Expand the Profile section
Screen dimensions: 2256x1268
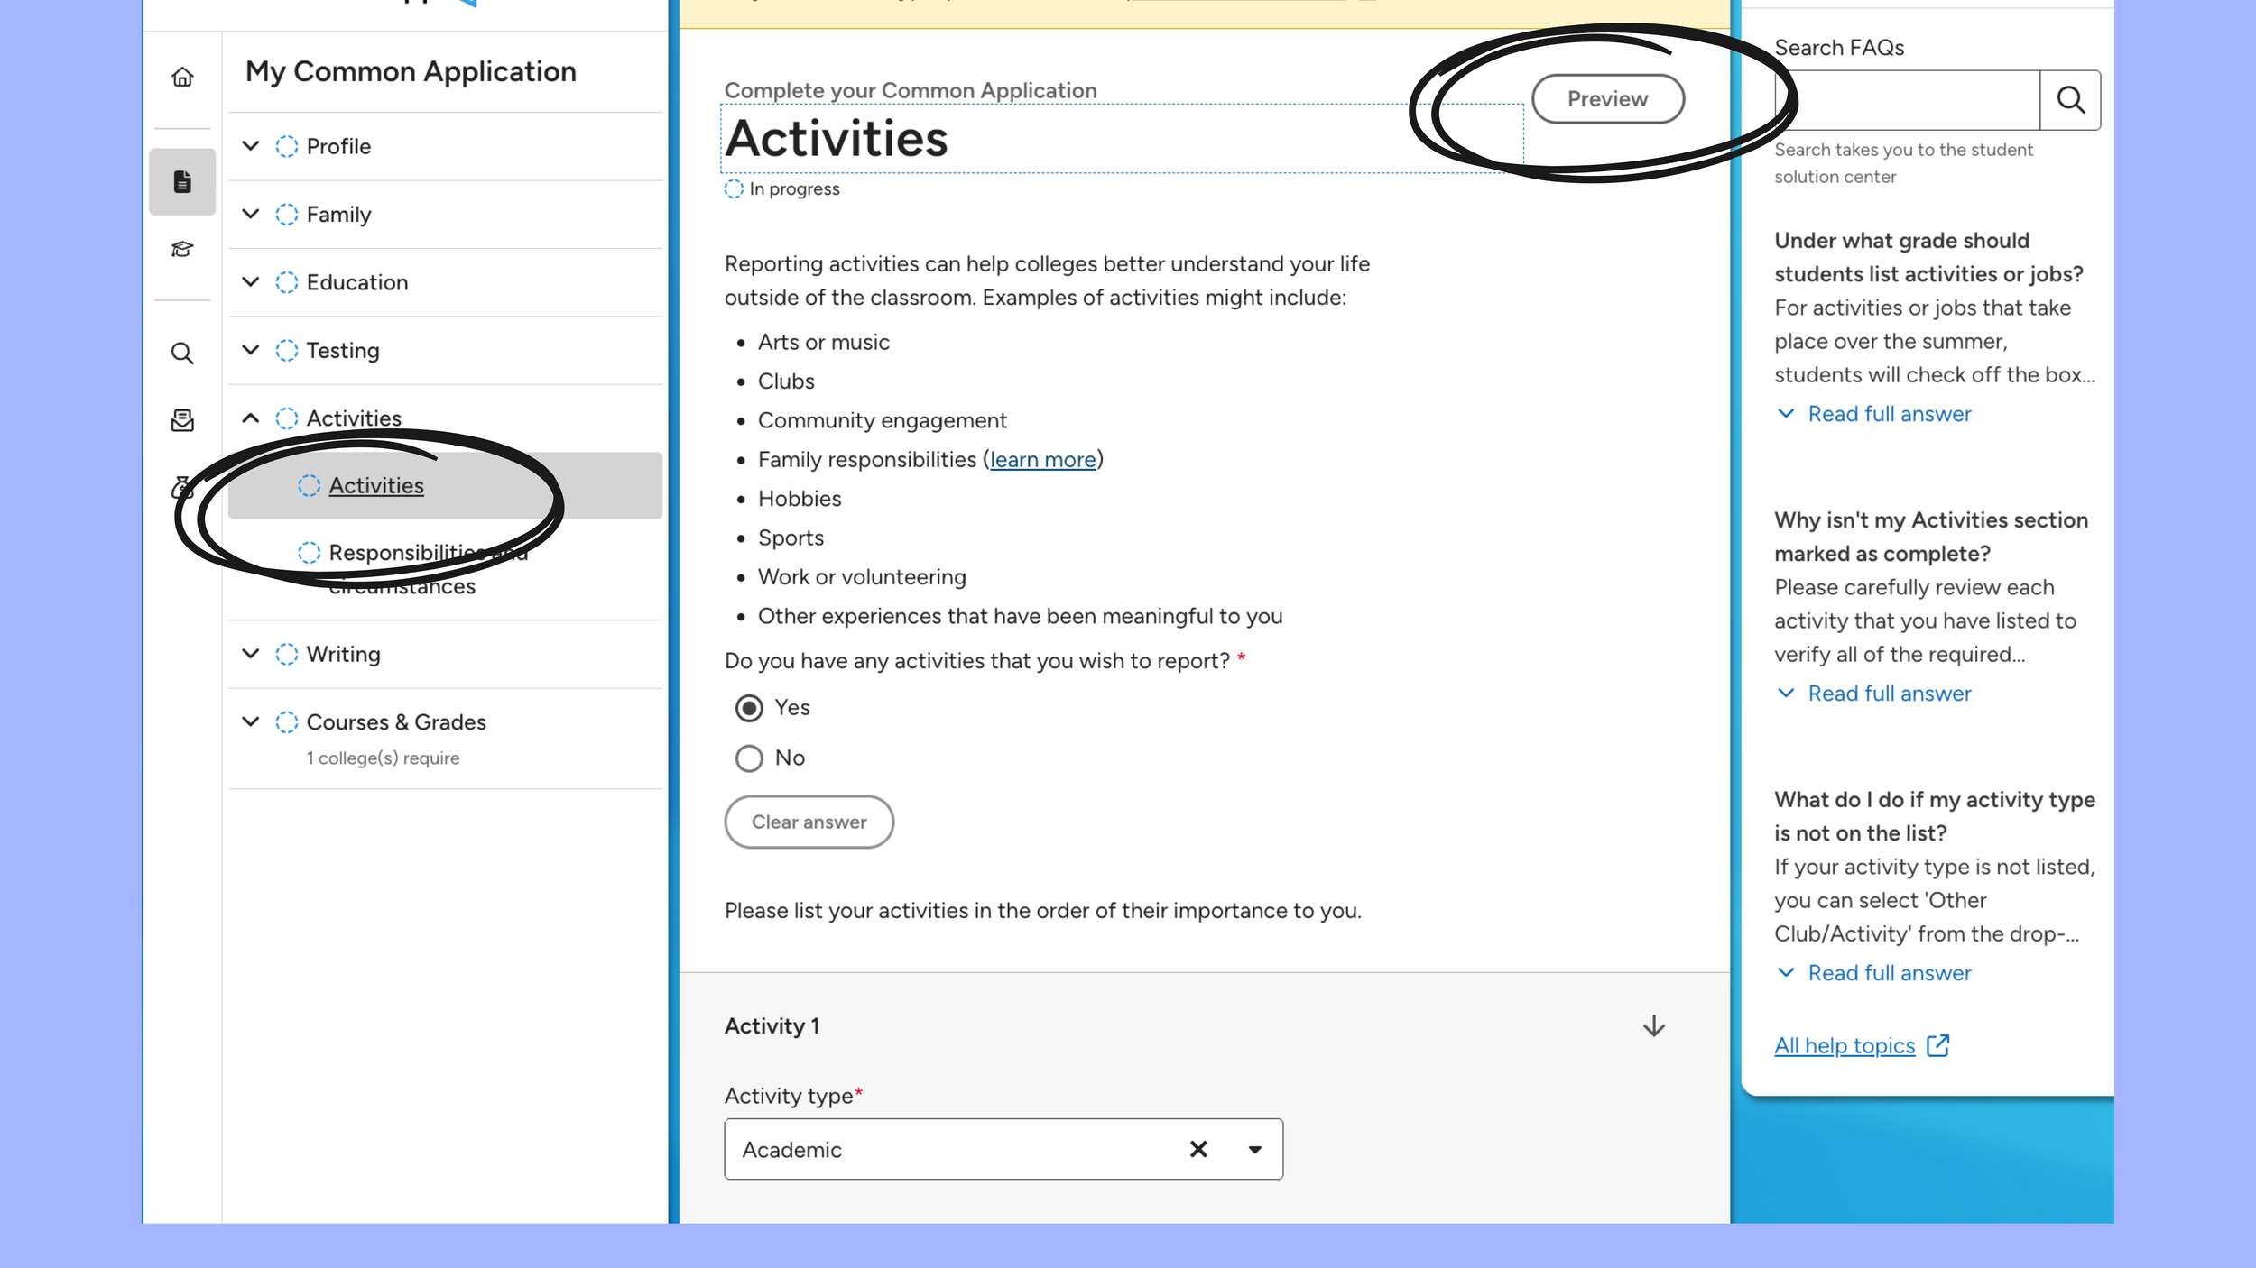coord(251,146)
